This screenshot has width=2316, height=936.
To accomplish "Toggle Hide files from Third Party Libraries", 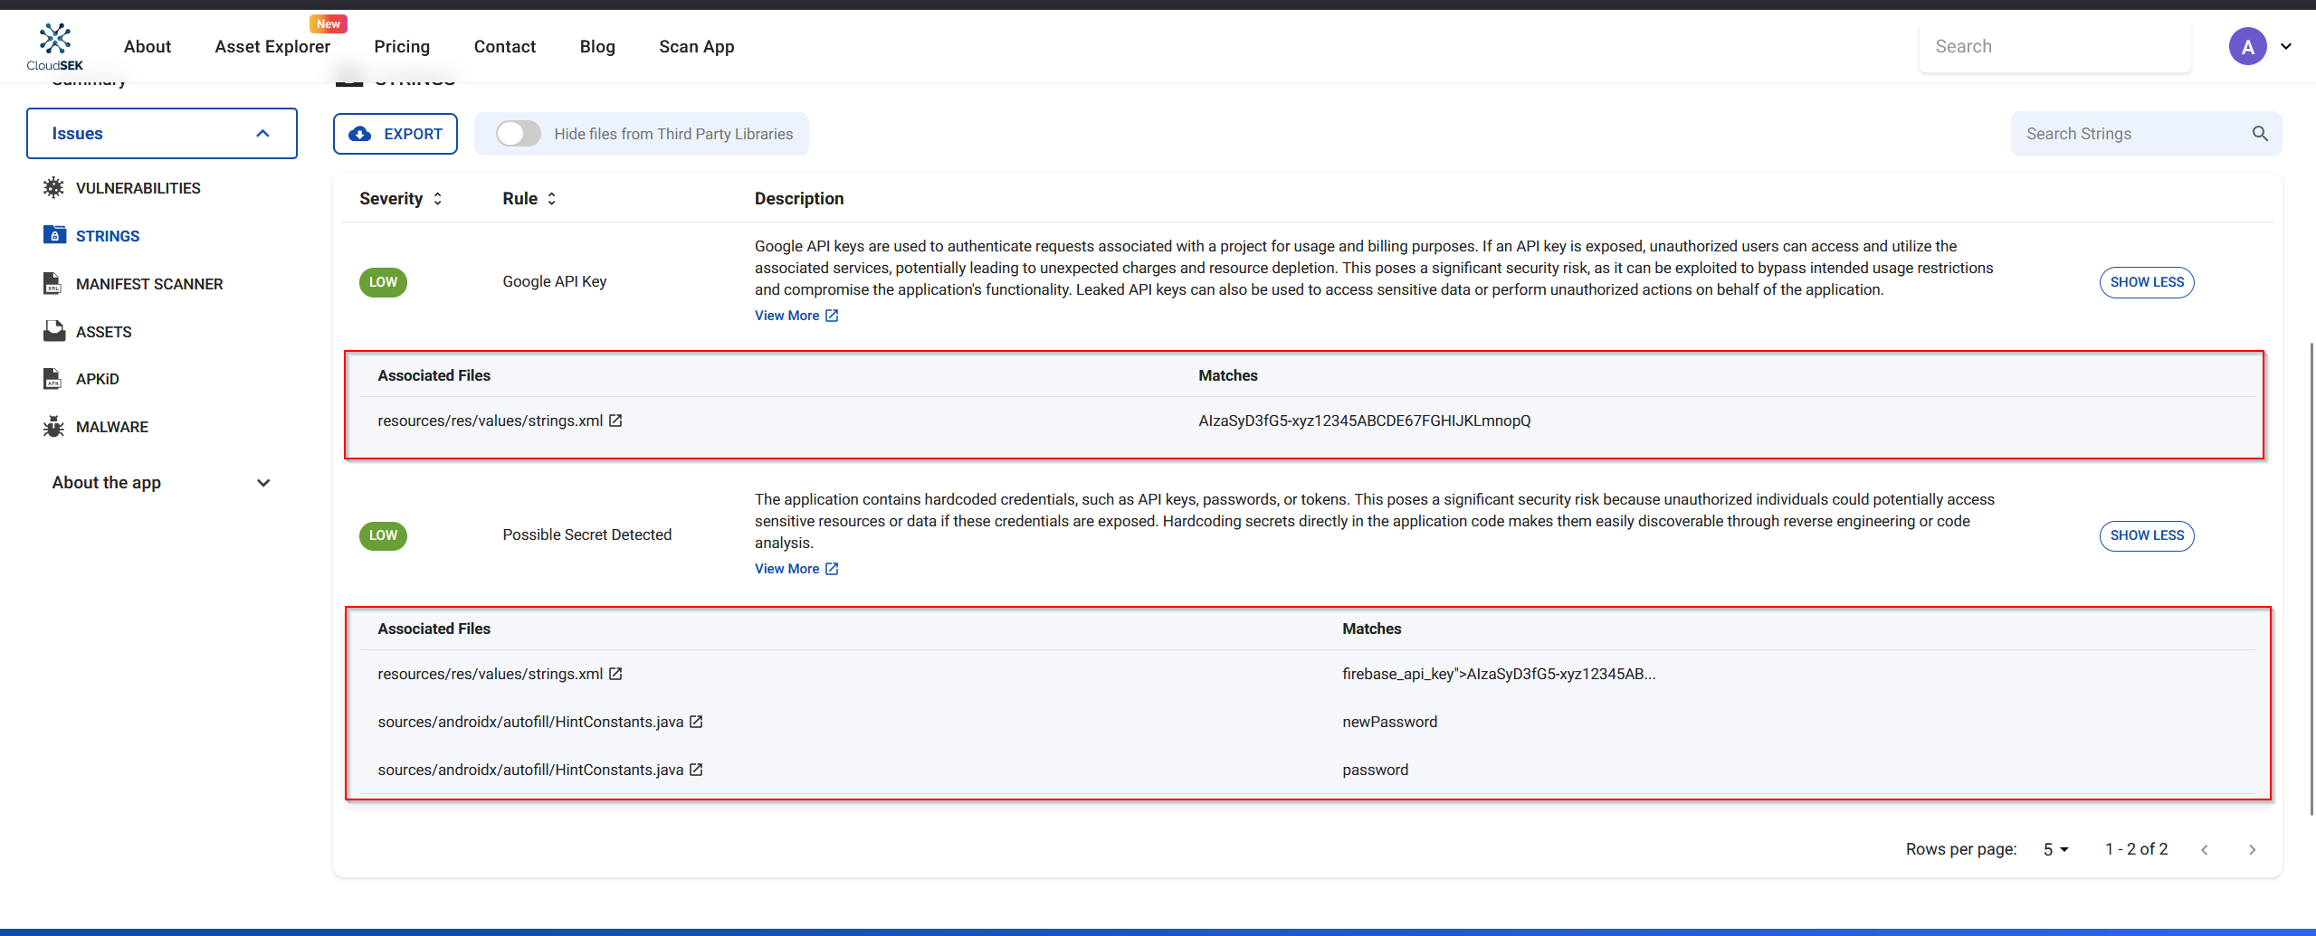I will point(519,134).
